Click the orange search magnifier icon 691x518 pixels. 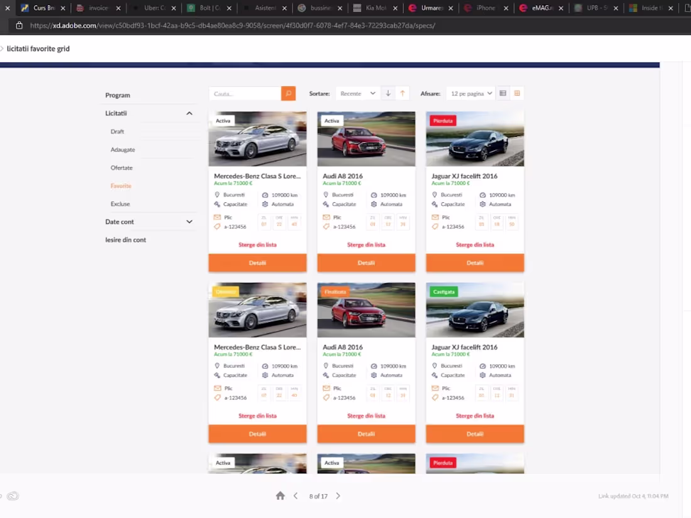pos(288,93)
